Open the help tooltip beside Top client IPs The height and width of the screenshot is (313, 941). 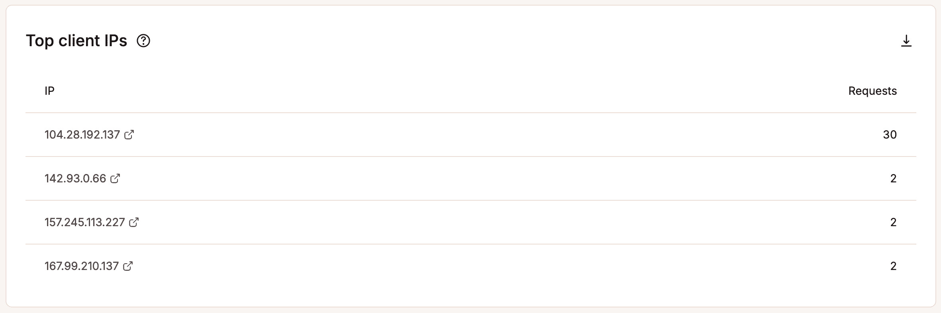click(x=143, y=41)
